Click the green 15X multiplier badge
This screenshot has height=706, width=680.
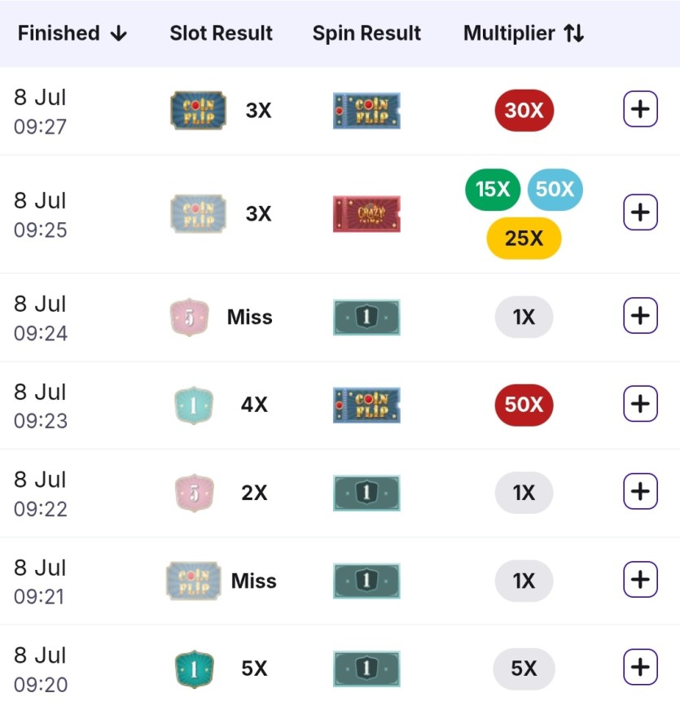coord(493,190)
